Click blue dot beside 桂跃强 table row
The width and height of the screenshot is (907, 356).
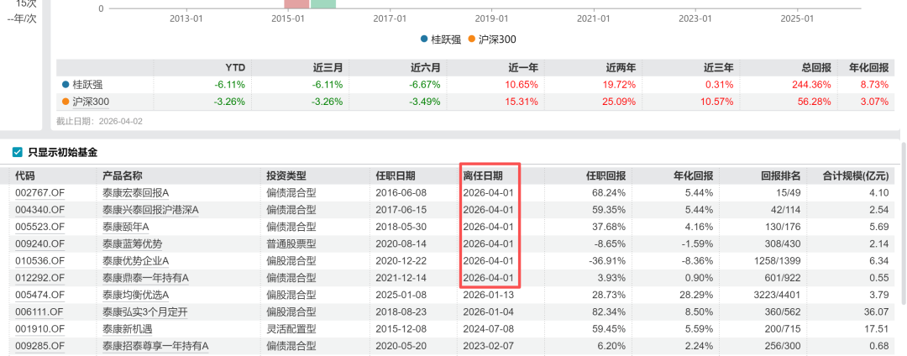pyautogui.click(x=66, y=85)
